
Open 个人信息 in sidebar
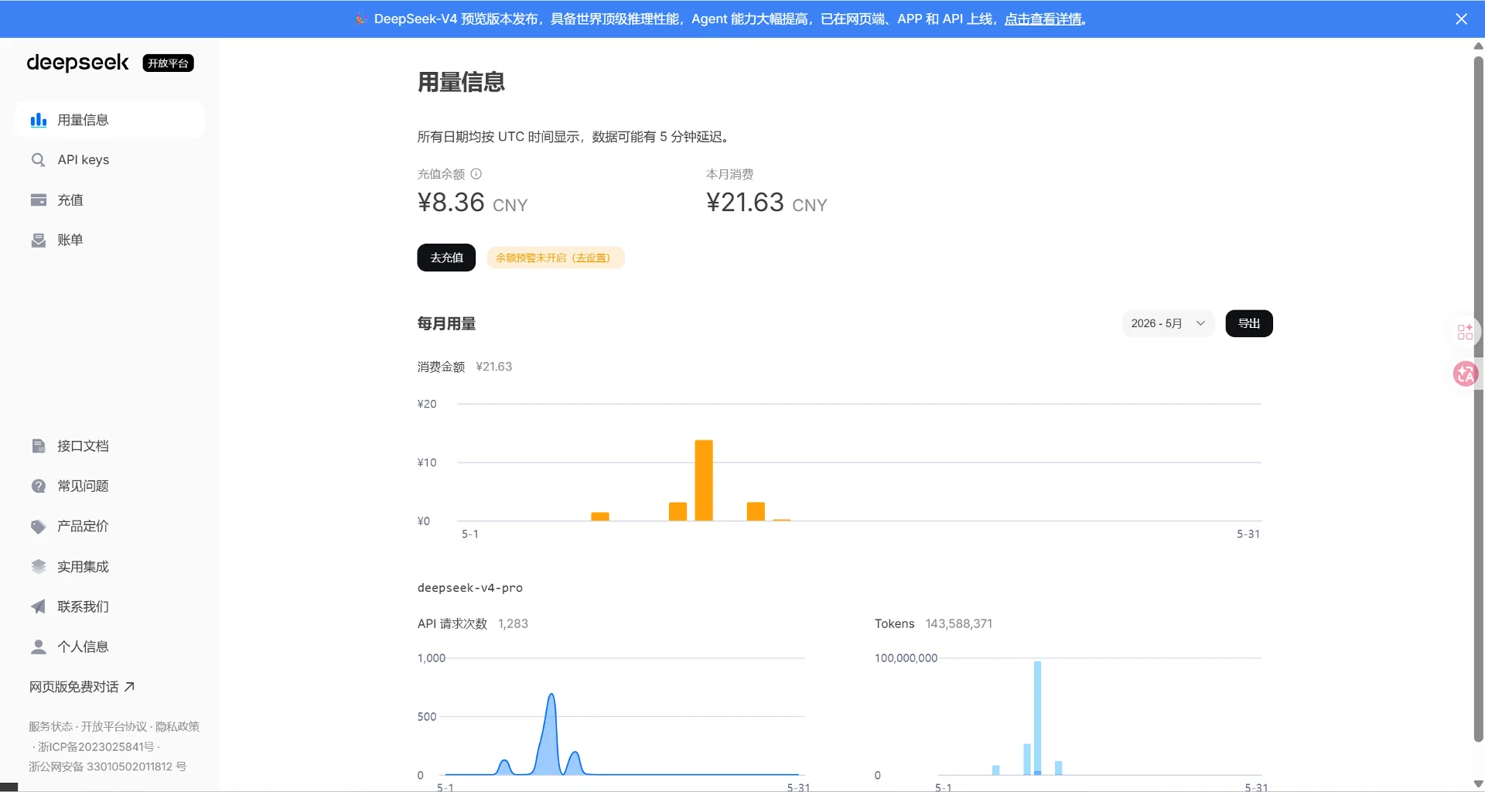[109, 647]
